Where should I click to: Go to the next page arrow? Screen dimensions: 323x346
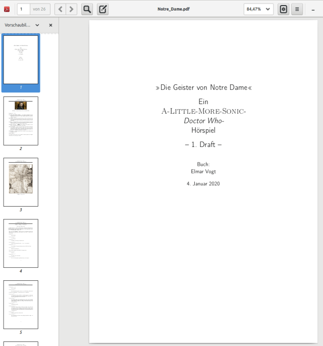pyautogui.click(x=72, y=9)
